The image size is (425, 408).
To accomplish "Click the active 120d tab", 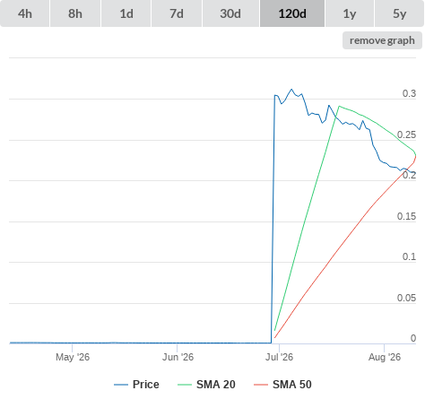I will tap(292, 13).
